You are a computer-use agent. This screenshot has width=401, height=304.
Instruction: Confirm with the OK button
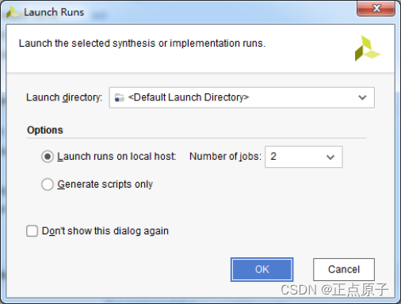262,269
